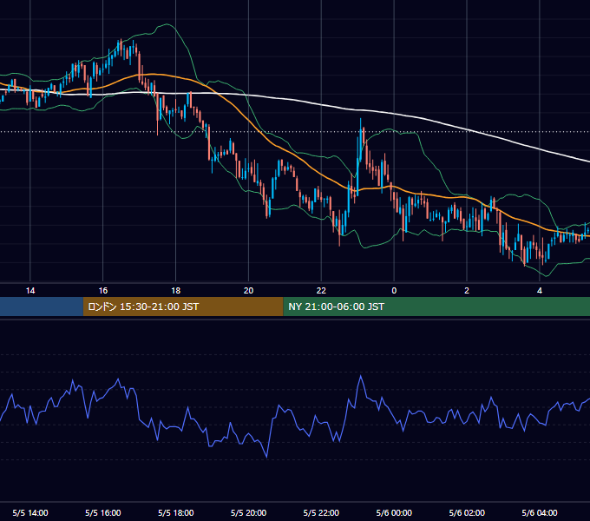Click the 22 hour axis label

(321, 291)
